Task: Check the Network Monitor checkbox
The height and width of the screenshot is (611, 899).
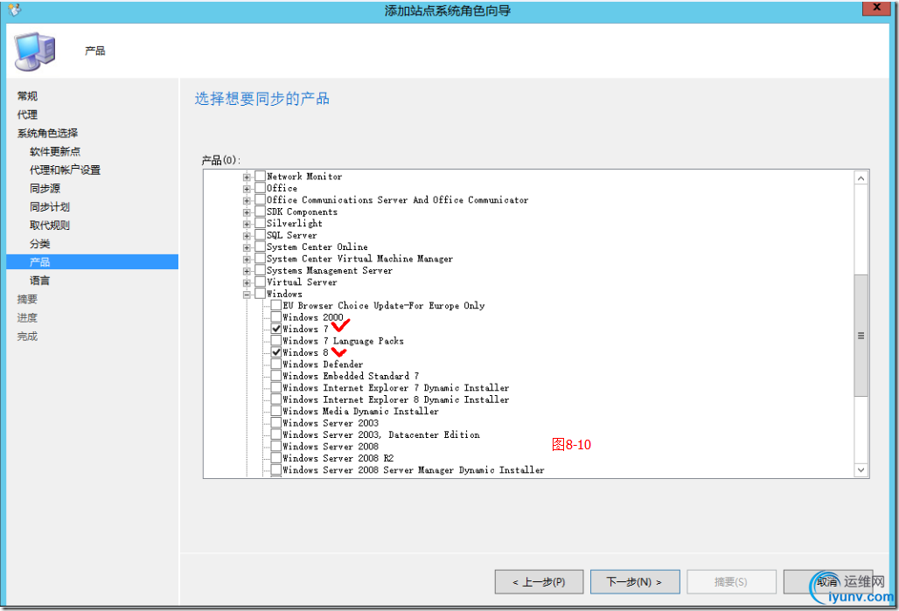Action: point(261,176)
